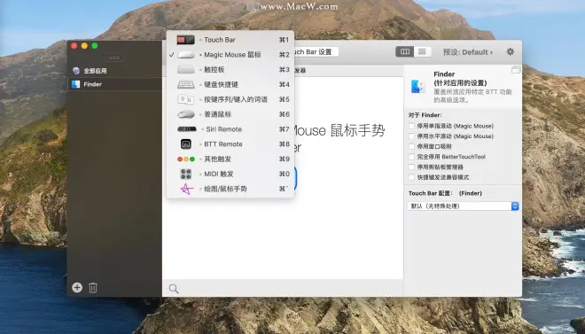Viewport: 585px width, 334px height.
Task: Choose 按键序列/键入的词语 entry
Action: pyautogui.click(x=230, y=99)
